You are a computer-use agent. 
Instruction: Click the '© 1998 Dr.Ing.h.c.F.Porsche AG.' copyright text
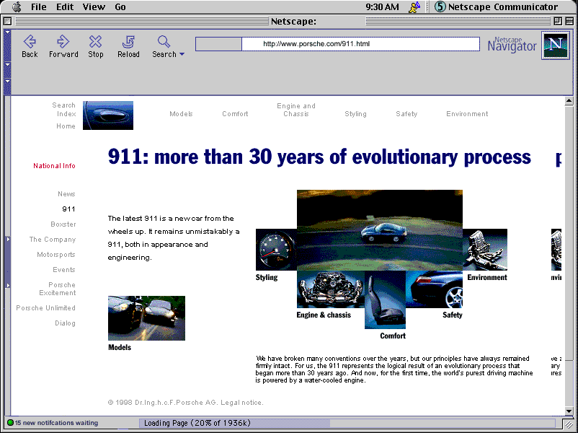[x=164, y=403]
